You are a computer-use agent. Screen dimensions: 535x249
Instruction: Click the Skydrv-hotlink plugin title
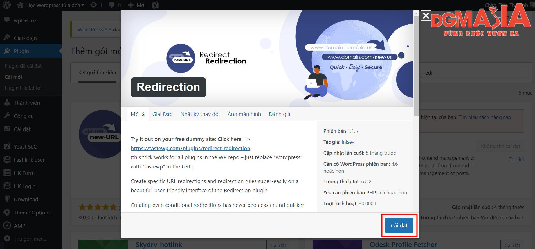tap(159, 245)
